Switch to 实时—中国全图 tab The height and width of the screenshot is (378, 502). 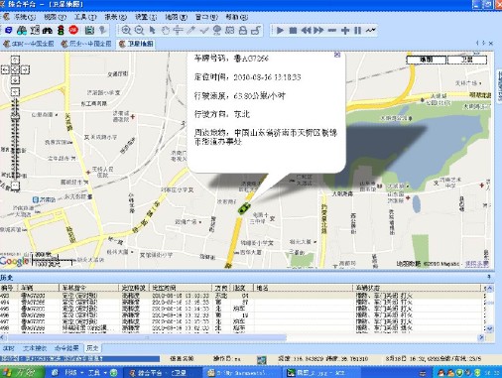tap(29, 44)
